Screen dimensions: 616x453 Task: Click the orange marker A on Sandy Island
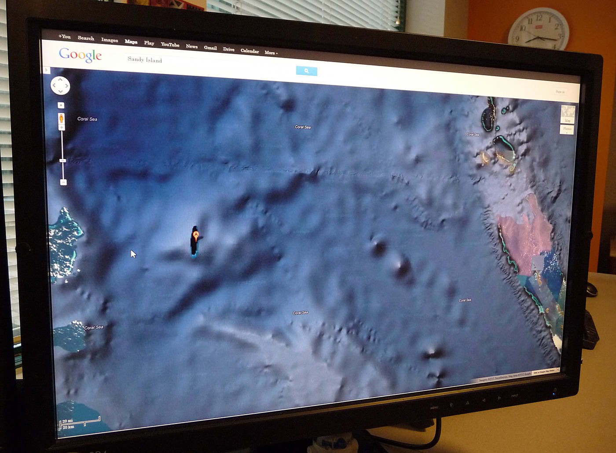[x=196, y=235]
